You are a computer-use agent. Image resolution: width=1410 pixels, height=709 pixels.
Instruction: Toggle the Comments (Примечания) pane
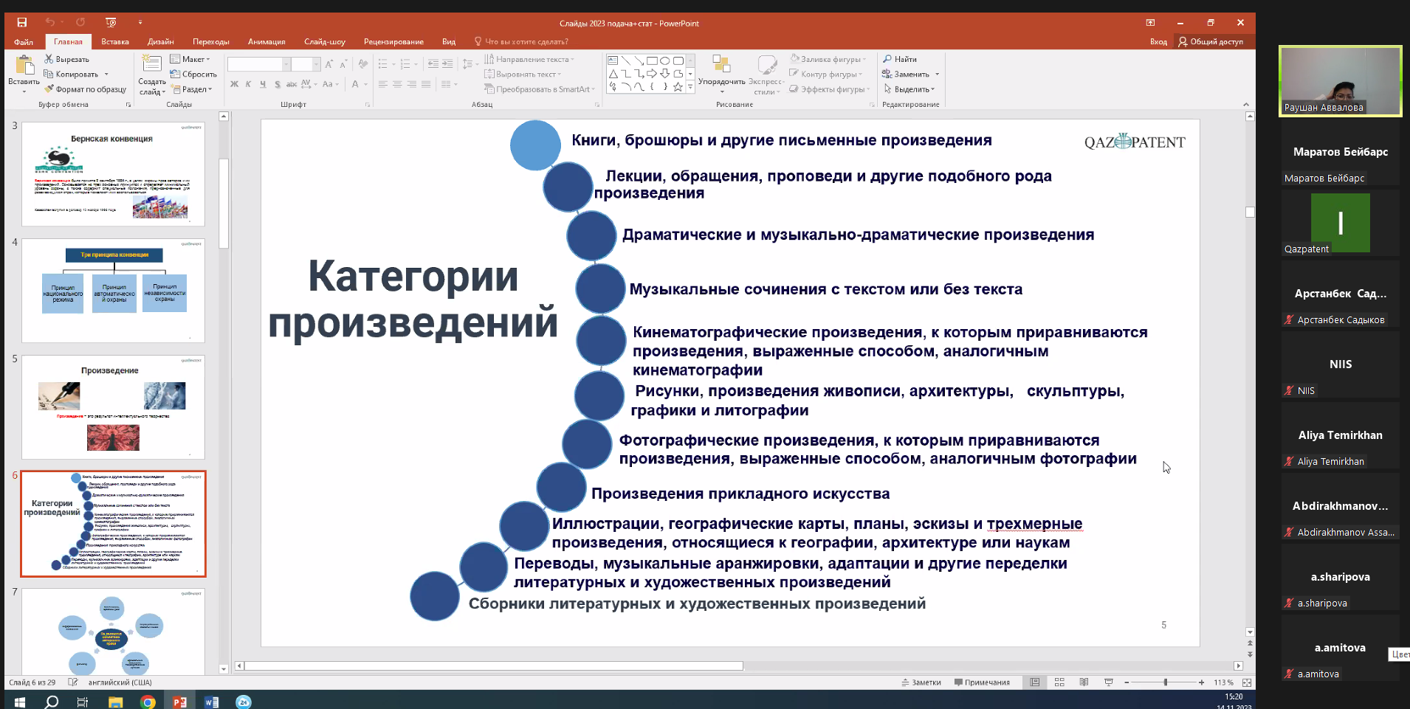click(x=982, y=682)
